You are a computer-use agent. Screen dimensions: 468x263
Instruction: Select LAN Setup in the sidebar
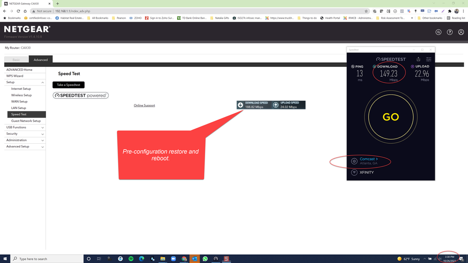coord(19,108)
